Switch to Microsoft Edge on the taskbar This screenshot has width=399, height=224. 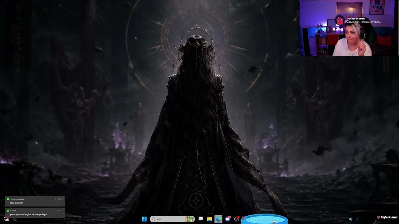[x=218, y=219]
